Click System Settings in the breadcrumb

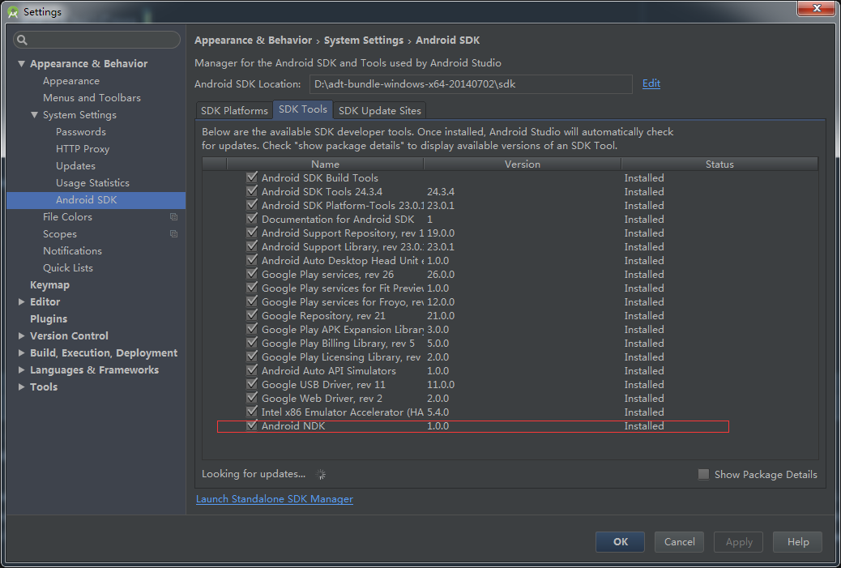pyautogui.click(x=364, y=41)
